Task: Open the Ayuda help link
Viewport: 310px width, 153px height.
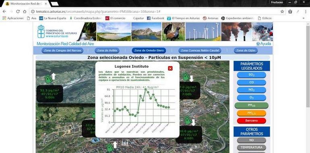Action: (264, 44)
